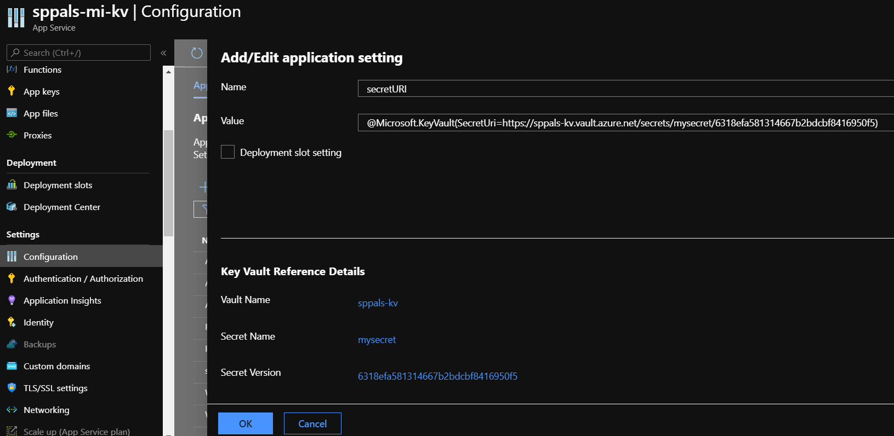Image resolution: width=894 pixels, height=436 pixels.
Task: Click the Secret Version label
Action: tap(250, 372)
